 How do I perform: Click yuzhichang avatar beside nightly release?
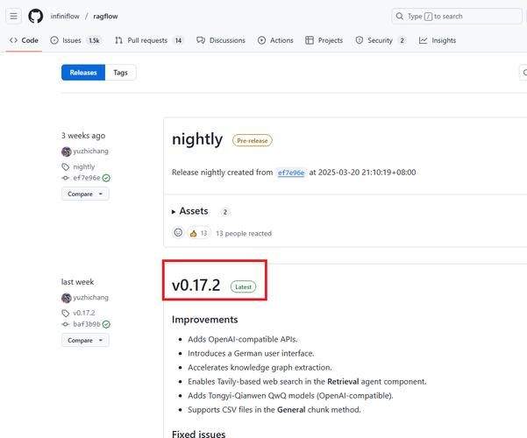coord(66,152)
